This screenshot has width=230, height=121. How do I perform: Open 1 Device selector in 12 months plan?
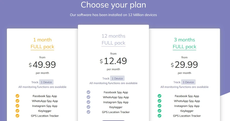[117, 78]
